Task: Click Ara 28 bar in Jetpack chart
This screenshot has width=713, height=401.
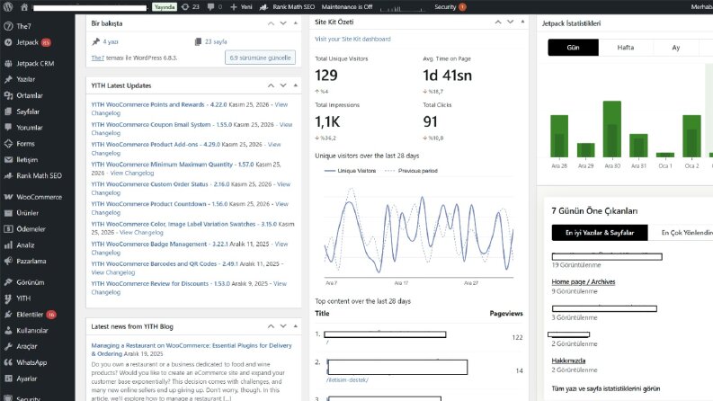Action: pyautogui.click(x=559, y=136)
